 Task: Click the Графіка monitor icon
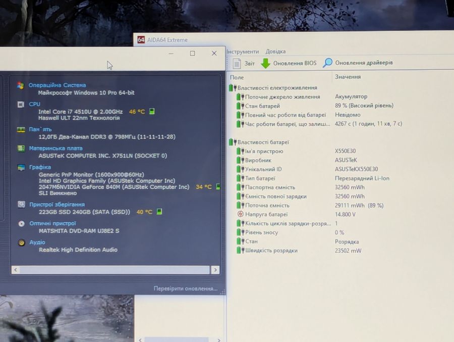click(x=21, y=167)
